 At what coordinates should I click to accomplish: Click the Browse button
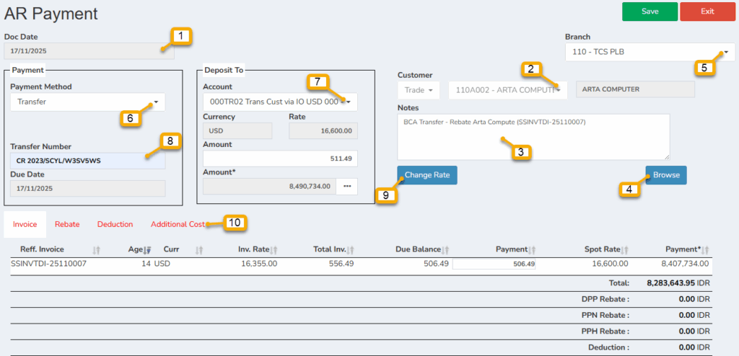tap(665, 175)
